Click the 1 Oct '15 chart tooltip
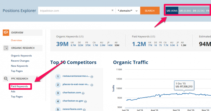 [x=184, y=85]
